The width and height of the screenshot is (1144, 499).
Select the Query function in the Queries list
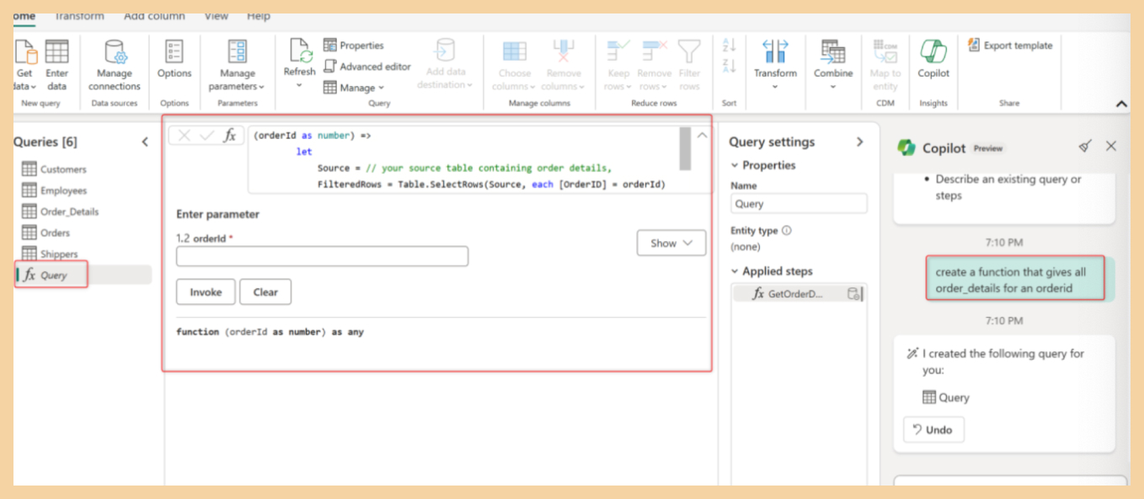tap(83, 275)
